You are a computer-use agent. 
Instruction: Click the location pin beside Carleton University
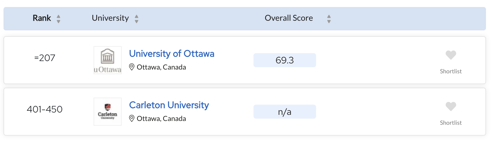coord(132,119)
